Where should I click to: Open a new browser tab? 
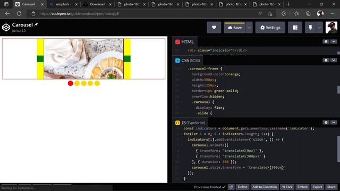pyautogui.click(x=288, y=4)
